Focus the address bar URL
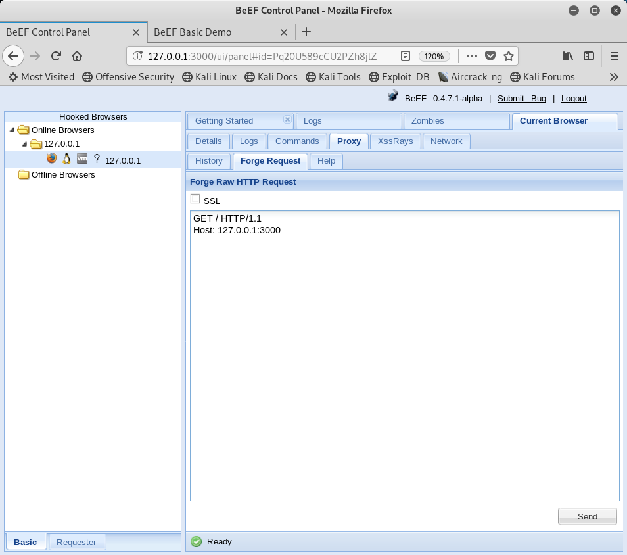 point(262,56)
